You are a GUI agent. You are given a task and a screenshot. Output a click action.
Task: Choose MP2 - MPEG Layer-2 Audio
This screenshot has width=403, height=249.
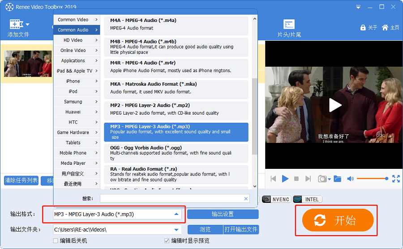tap(176, 111)
